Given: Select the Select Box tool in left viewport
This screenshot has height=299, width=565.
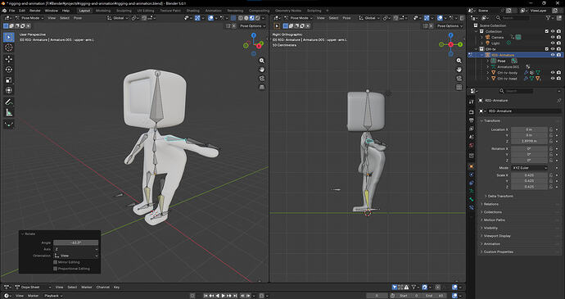Looking at the screenshot, I should tap(9, 37).
